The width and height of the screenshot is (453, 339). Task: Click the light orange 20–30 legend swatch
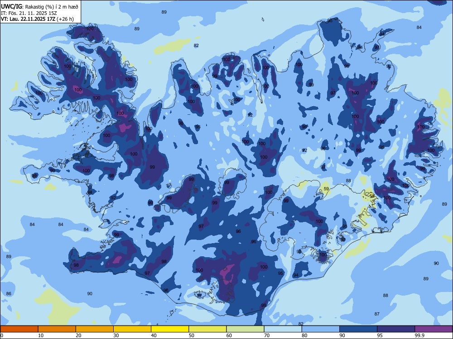click(x=95, y=329)
